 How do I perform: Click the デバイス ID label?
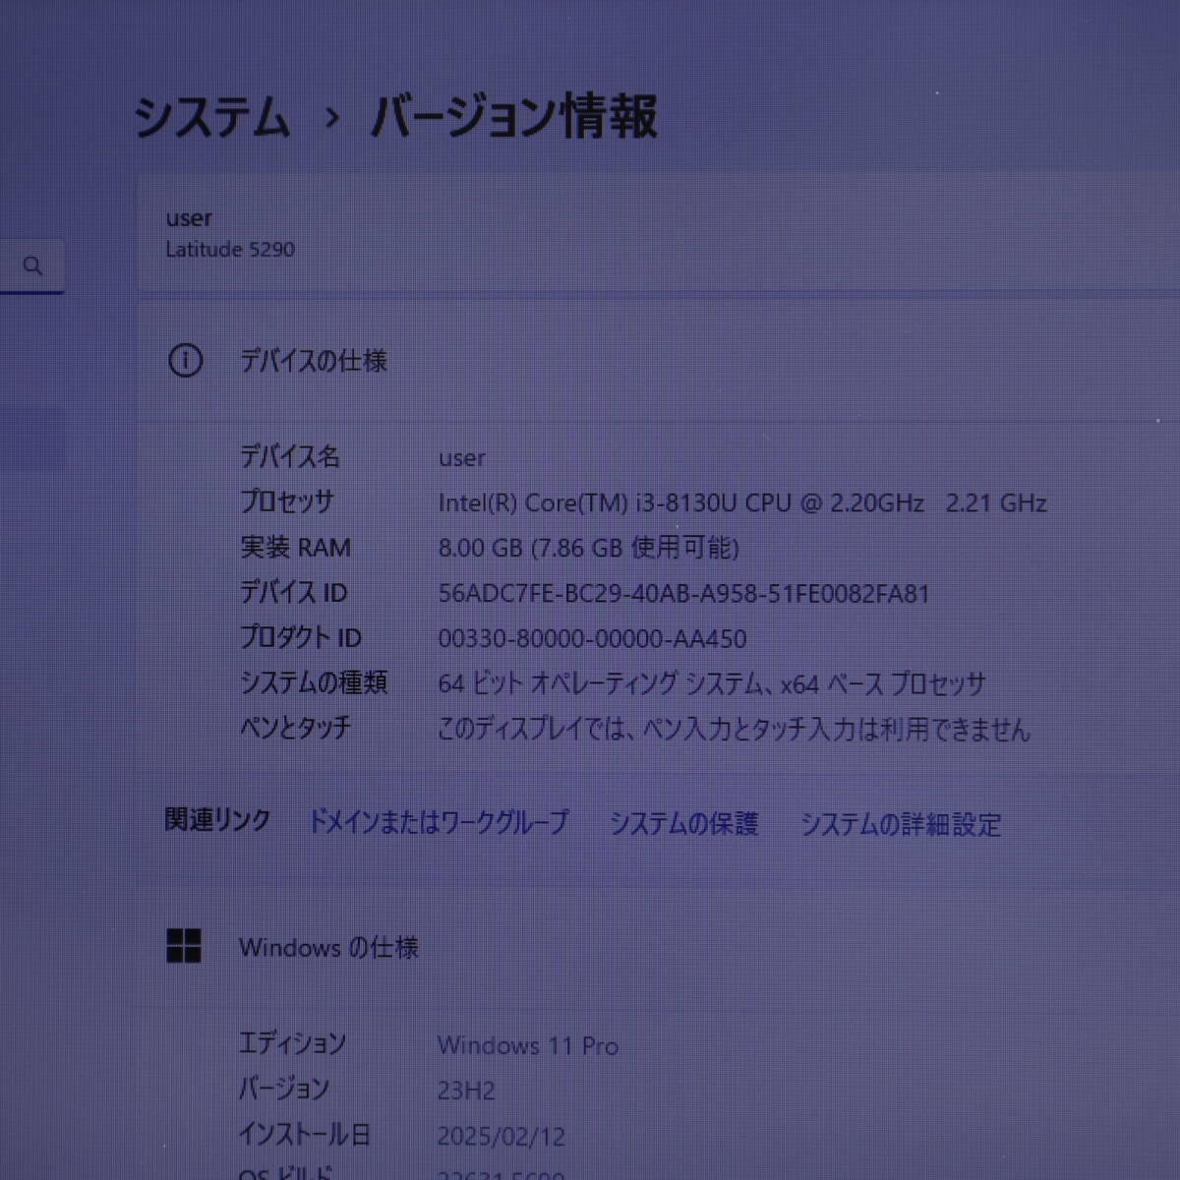294,592
